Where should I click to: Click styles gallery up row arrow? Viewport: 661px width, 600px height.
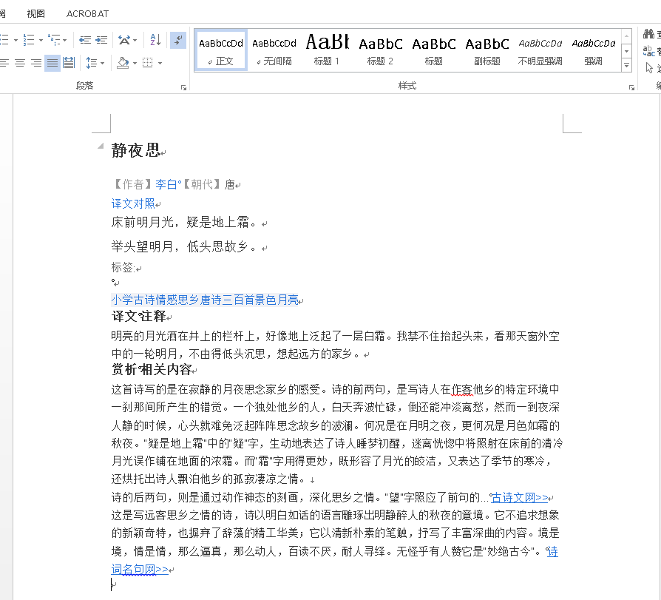tap(626, 36)
